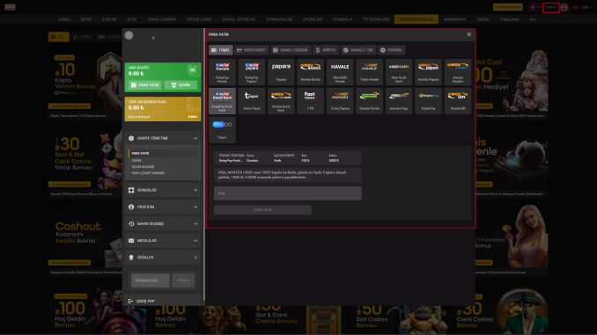
Task: Click the profile avatar circle in sidebar
Action: (x=129, y=35)
